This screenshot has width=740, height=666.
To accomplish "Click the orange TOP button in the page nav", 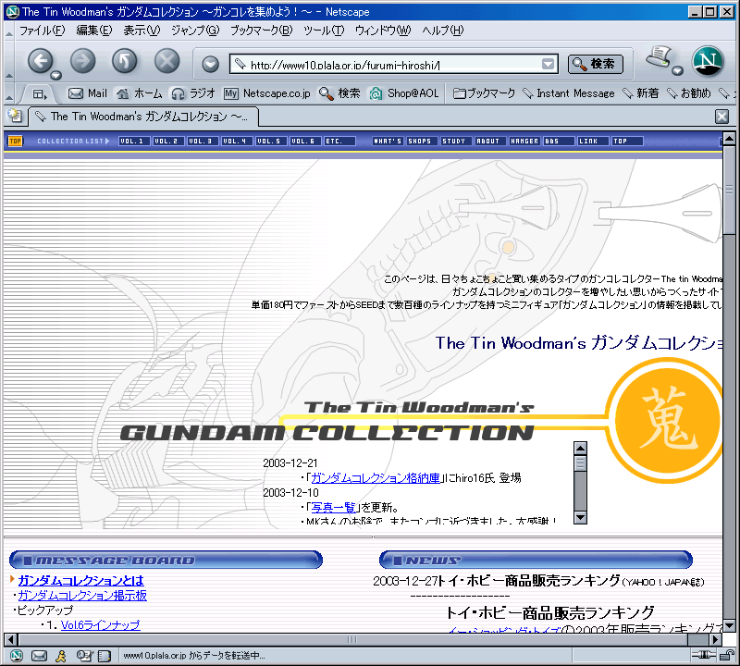I will (x=15, y=142).
